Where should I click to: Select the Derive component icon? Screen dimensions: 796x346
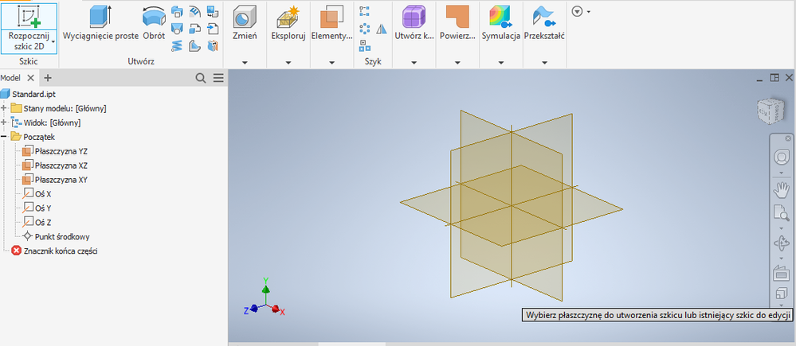(x=195, y=28)
